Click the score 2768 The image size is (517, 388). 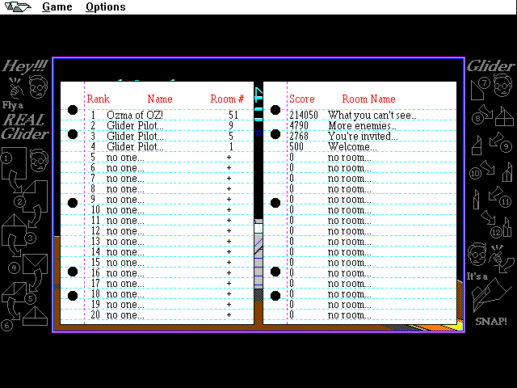(299, 137)
